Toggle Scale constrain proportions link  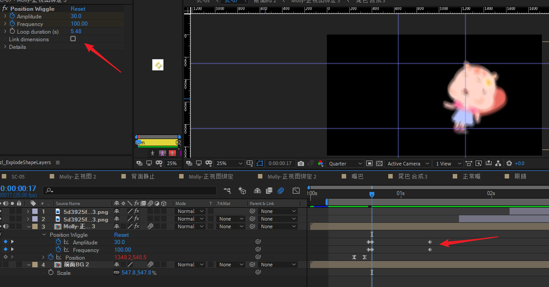tap(116, 273)
